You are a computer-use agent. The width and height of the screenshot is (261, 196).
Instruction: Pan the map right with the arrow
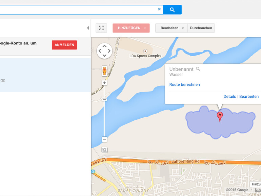tap(109, 51)
